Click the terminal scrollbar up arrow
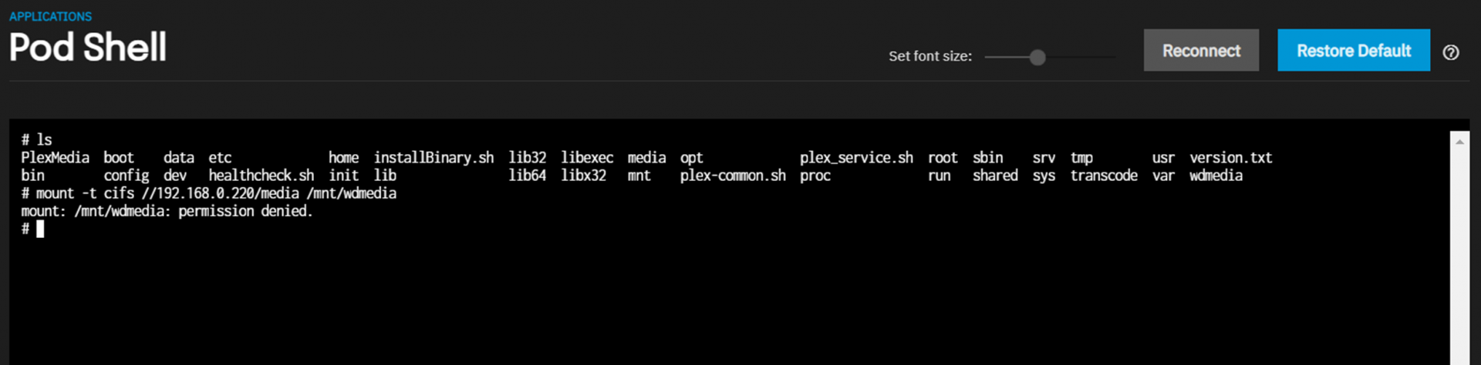Screen dimensions: 1481x365 [x=1459, y=142]
